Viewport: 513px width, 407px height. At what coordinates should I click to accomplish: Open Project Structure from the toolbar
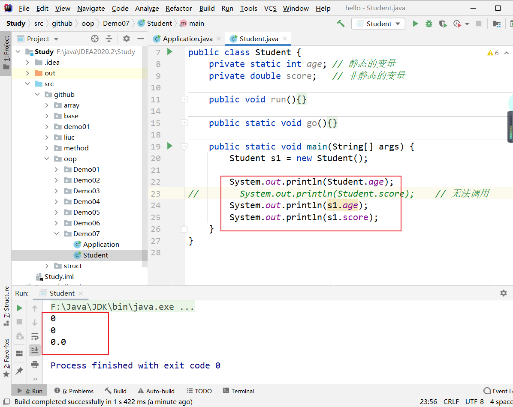497,24
